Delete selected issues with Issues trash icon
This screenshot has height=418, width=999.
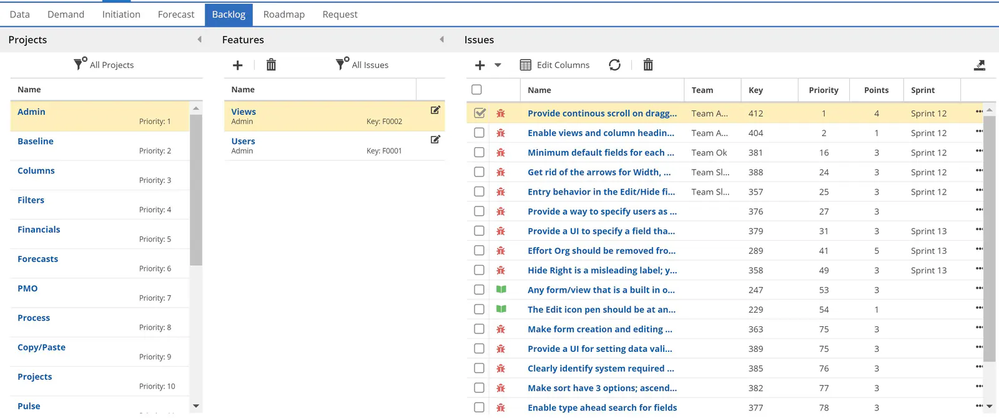tap(648, 65)
